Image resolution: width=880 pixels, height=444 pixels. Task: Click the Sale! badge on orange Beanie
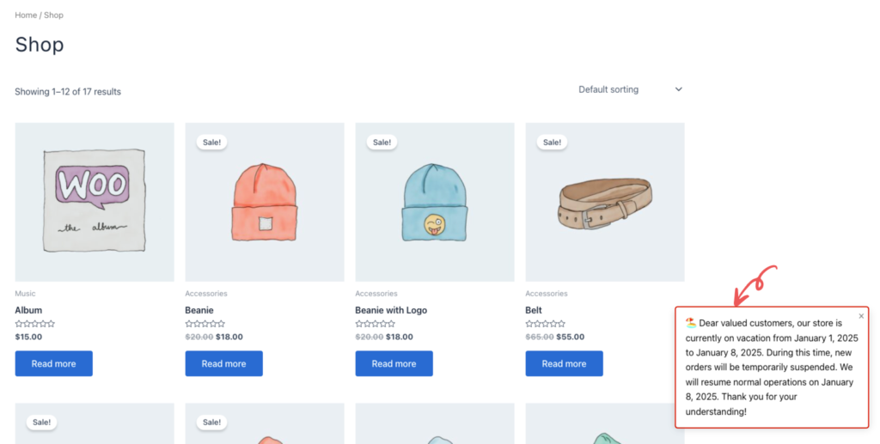(x=211, y=143)
